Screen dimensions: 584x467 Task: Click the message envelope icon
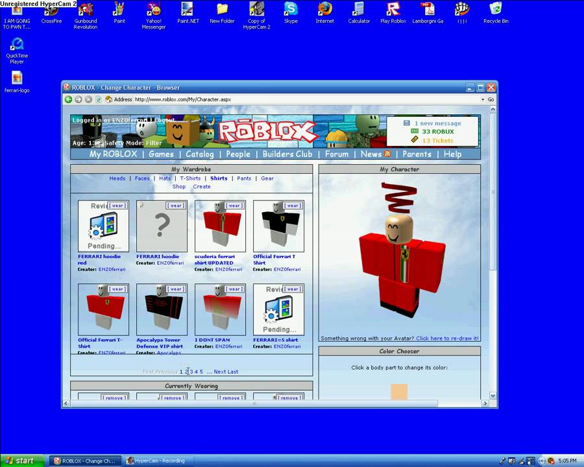(x=407, y=123)
